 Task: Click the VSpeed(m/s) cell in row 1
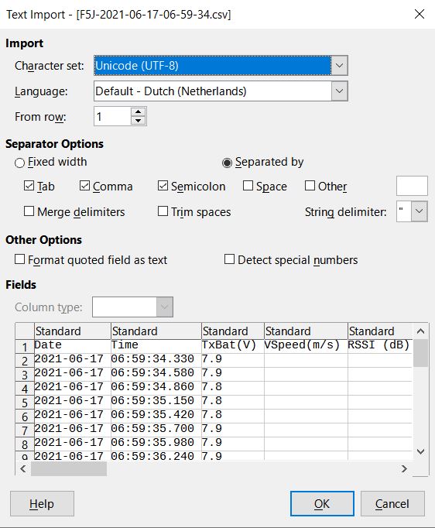pos(306,345)
